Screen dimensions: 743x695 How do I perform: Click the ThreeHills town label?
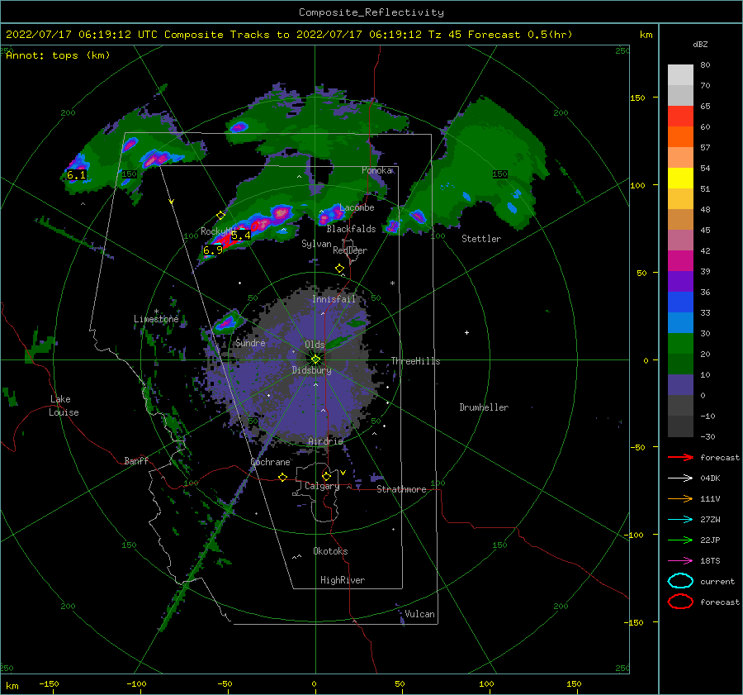(x=415, y=361)
